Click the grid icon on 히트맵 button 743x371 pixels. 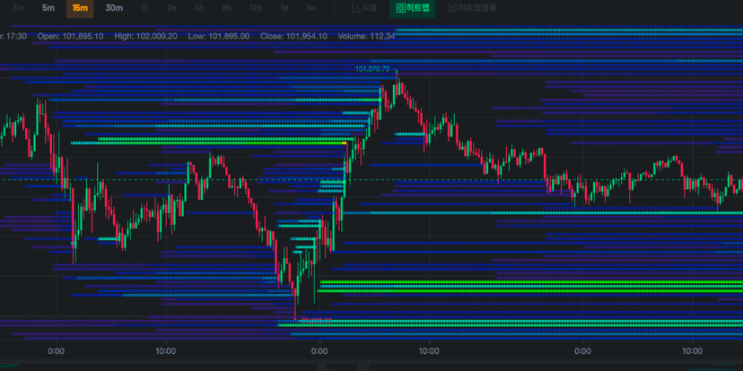click(x=400, y=8)
